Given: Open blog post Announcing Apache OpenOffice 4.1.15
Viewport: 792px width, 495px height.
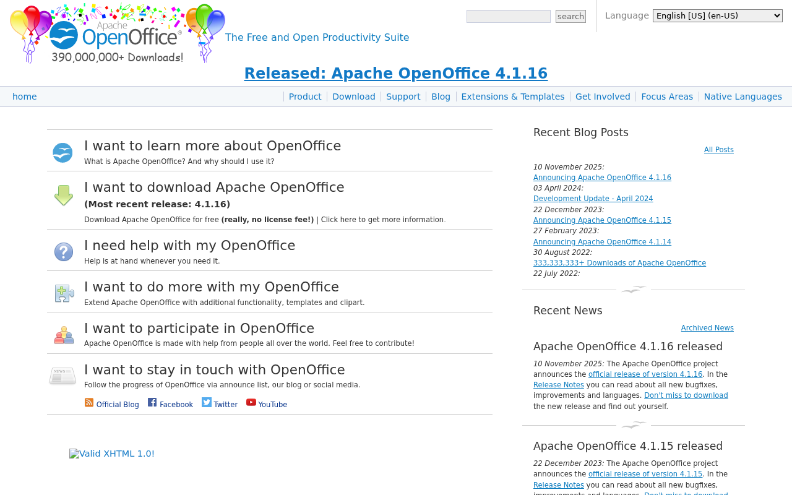Looking at the screenshot, I should [602, 220].
